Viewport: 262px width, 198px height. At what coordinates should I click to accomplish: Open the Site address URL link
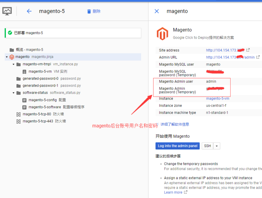pyautogui.click(x=225, y=50)
